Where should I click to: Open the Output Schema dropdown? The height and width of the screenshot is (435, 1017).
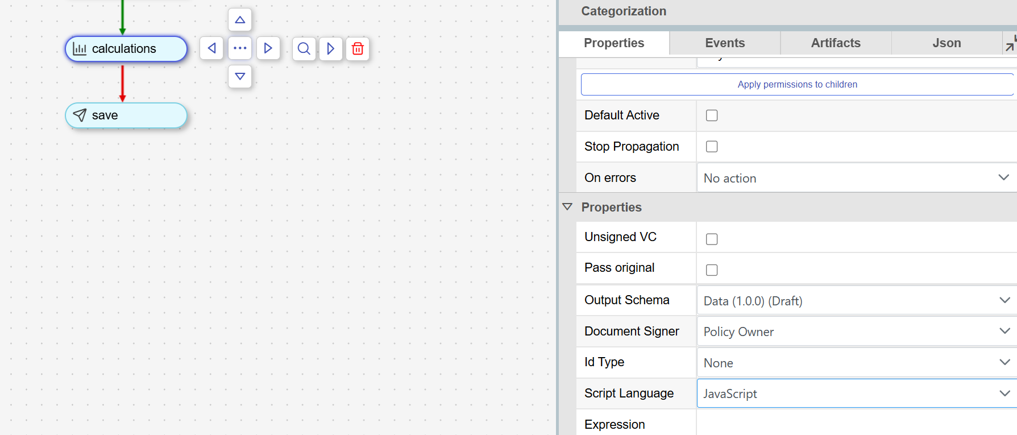[856, 301]
